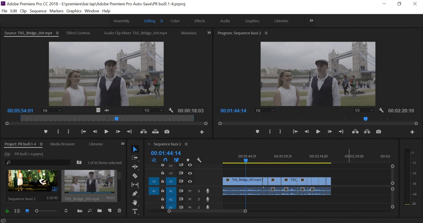The height and width of the screenshot is (223, 423).
Task: Toggle V3 track output eye
Action: (190, 165)
